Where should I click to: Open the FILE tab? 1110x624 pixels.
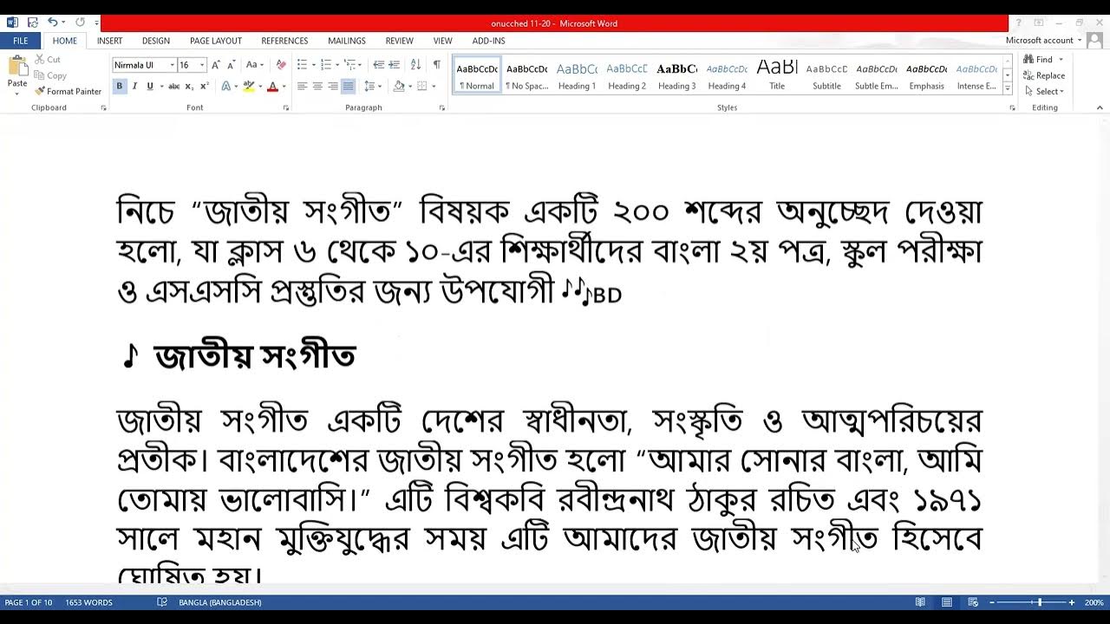20,41
